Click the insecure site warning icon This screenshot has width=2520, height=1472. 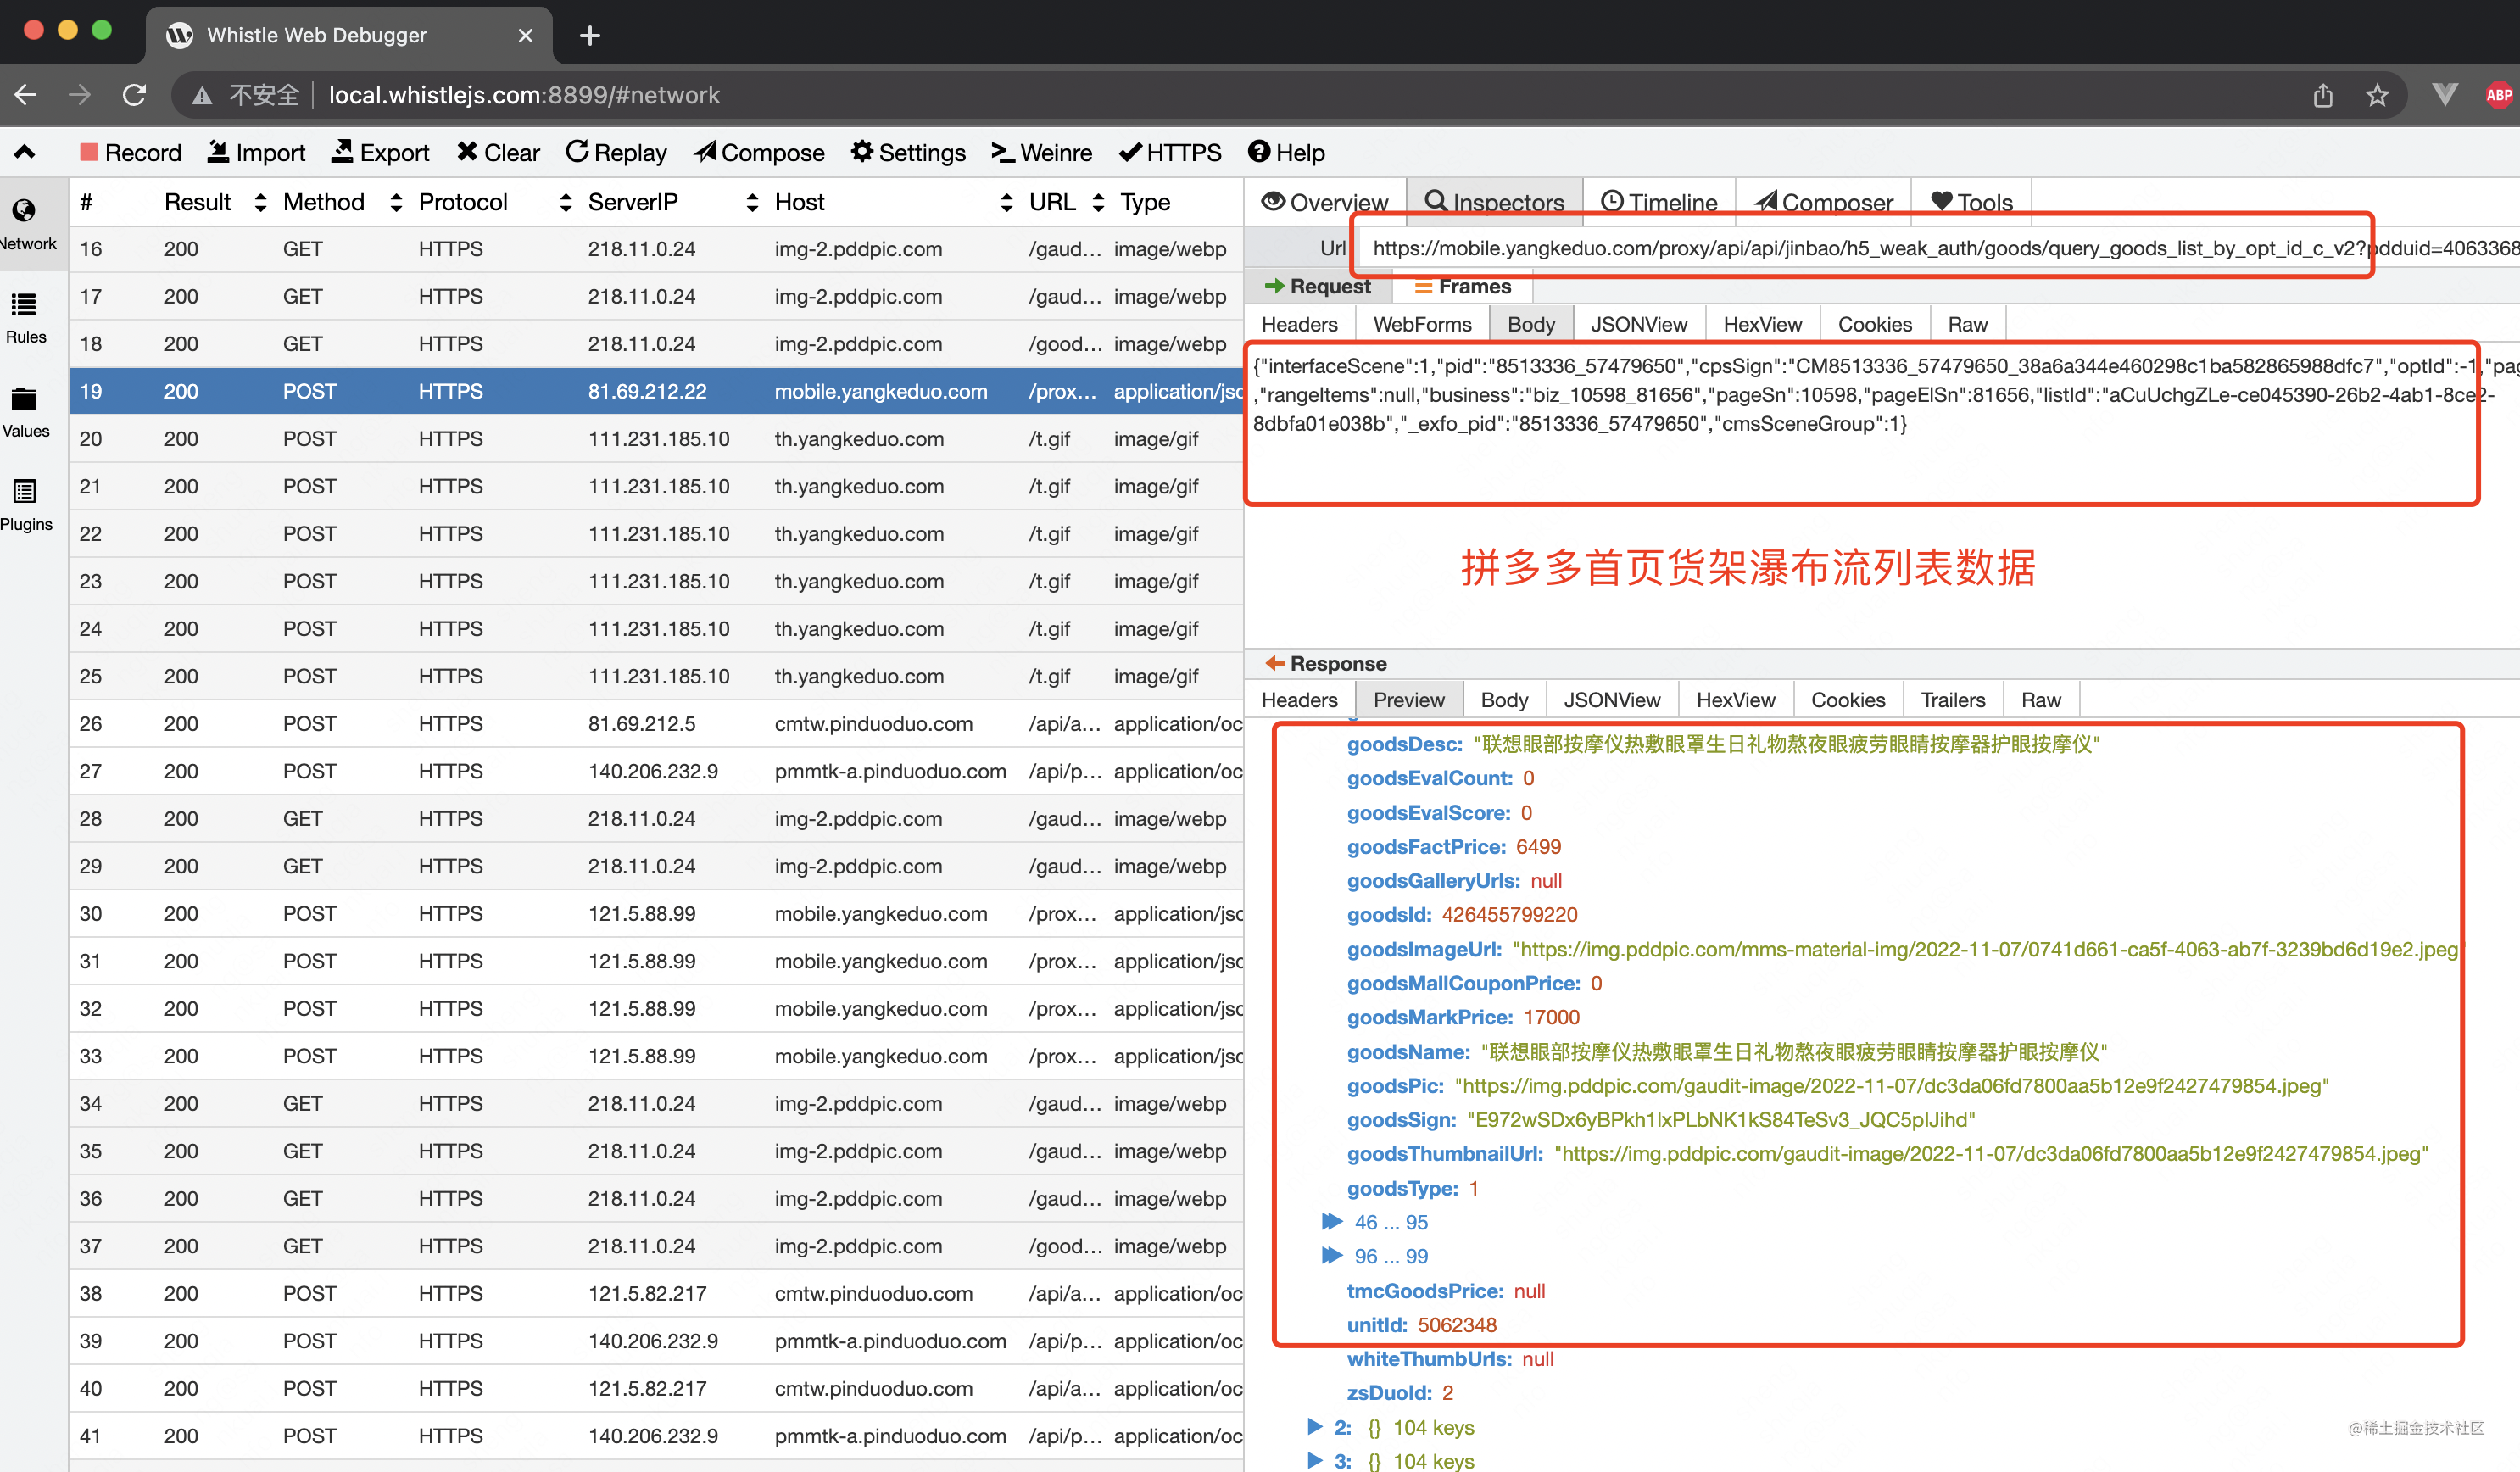203,95
